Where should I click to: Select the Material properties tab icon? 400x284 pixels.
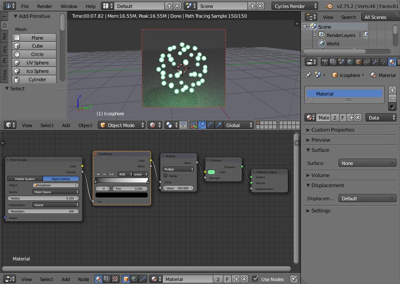click(392, 62)
